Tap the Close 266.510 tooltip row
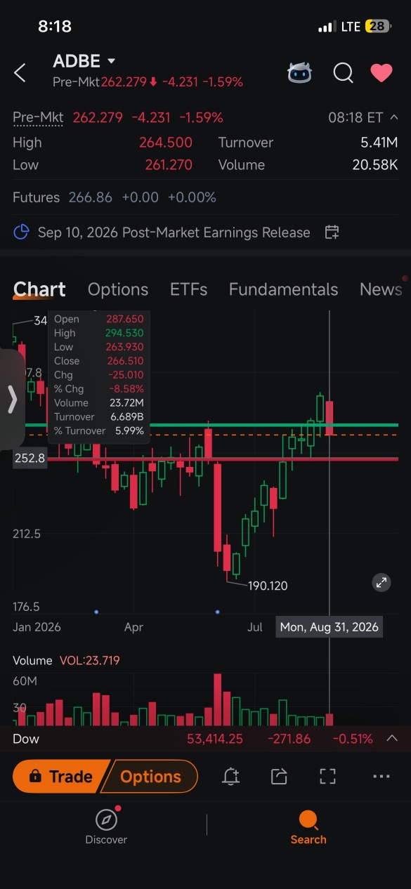 coord(99,361)
